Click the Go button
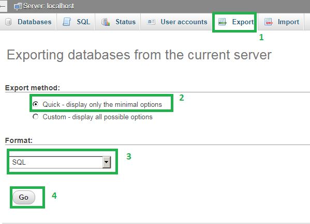This screenshot has height=224, width=310. click(24, 197)
